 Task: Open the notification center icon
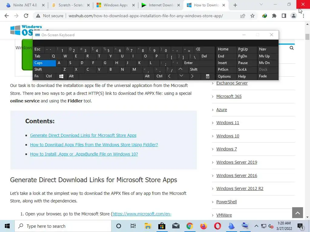coord(301,226)
